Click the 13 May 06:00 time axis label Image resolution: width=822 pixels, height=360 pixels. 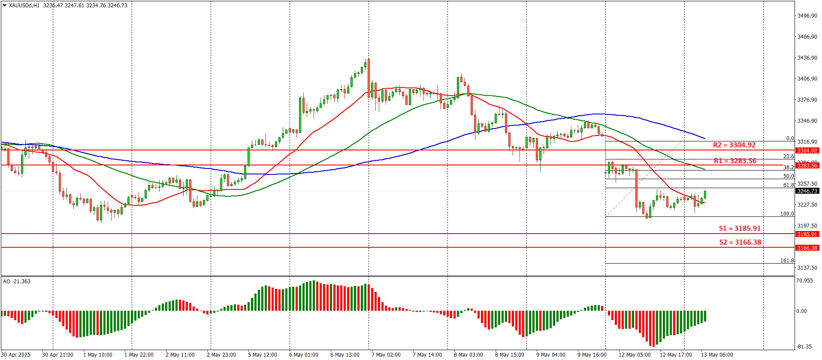click(x=717, y=354)
